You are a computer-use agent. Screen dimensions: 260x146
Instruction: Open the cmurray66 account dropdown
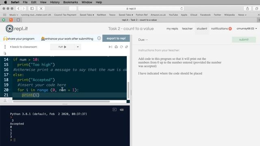(x=247, y=28)
